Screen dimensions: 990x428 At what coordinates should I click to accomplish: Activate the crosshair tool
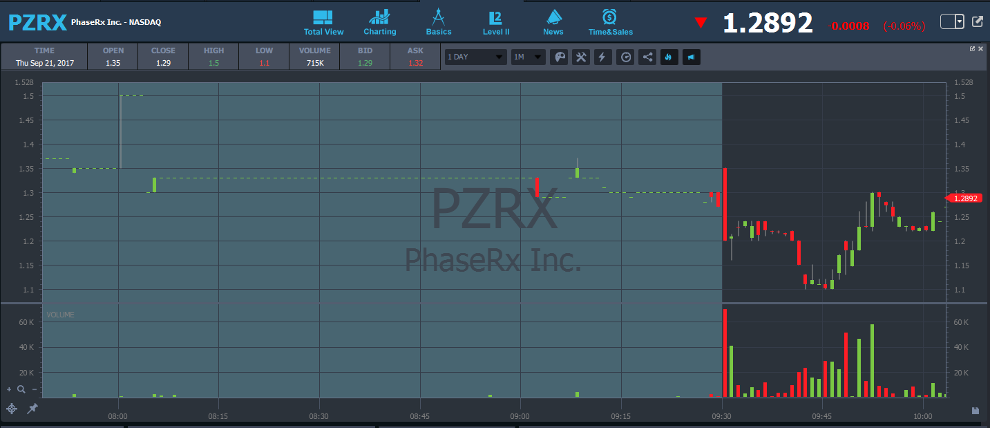pyautogui.click(x=12, y=409)
